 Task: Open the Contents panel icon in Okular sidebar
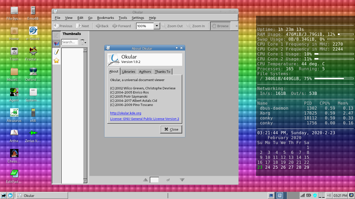coord(56,35)
